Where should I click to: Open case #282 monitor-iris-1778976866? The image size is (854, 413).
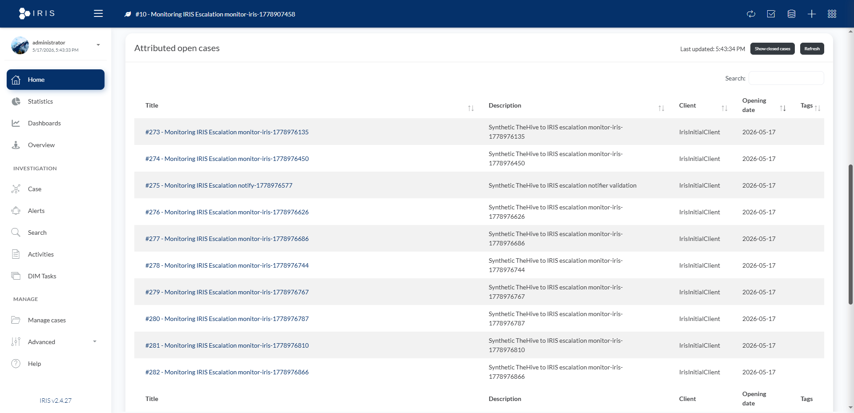tap(227, 372)
